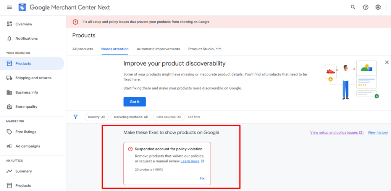
Task: Click Fix on the suspended account card
Action: [202, 178]
